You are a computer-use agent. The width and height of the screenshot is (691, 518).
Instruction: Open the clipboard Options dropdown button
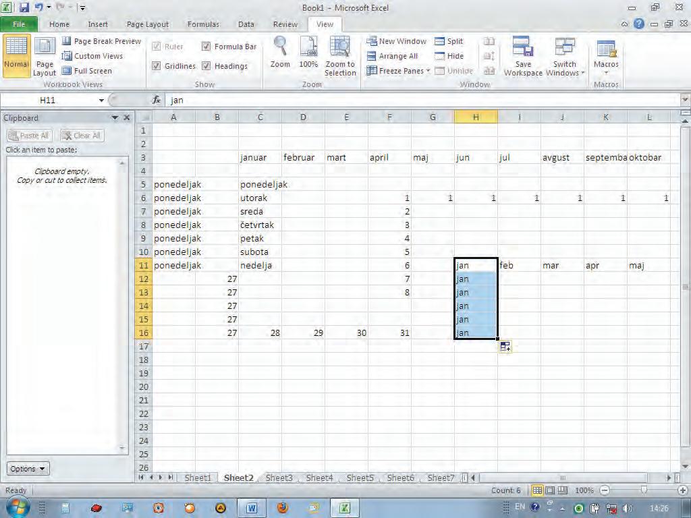(28, 468)
